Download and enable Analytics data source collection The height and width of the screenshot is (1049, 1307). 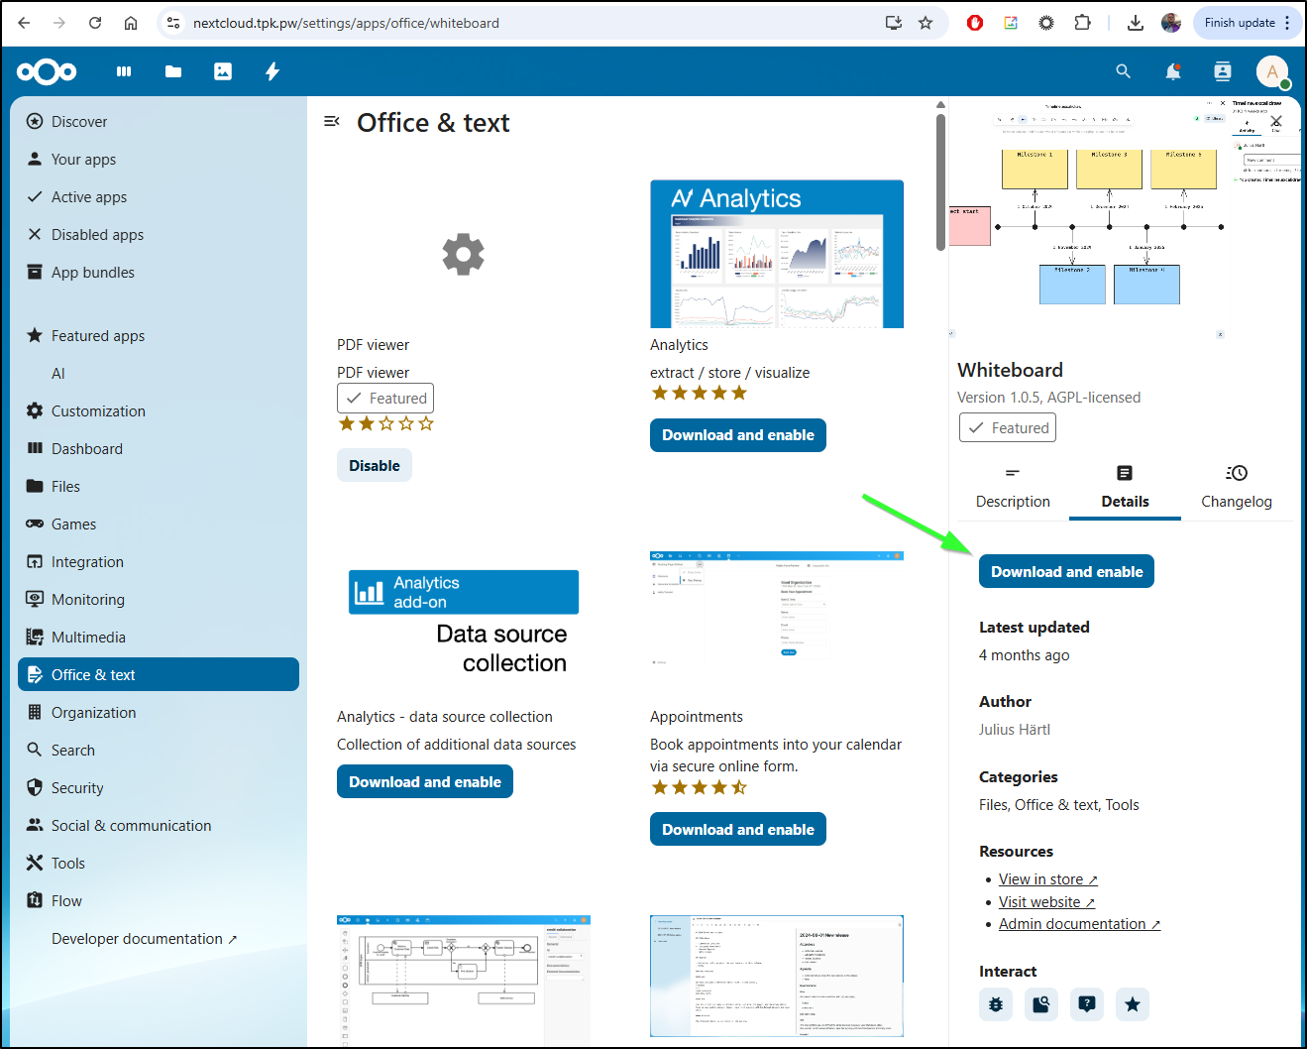click(425, 782)
